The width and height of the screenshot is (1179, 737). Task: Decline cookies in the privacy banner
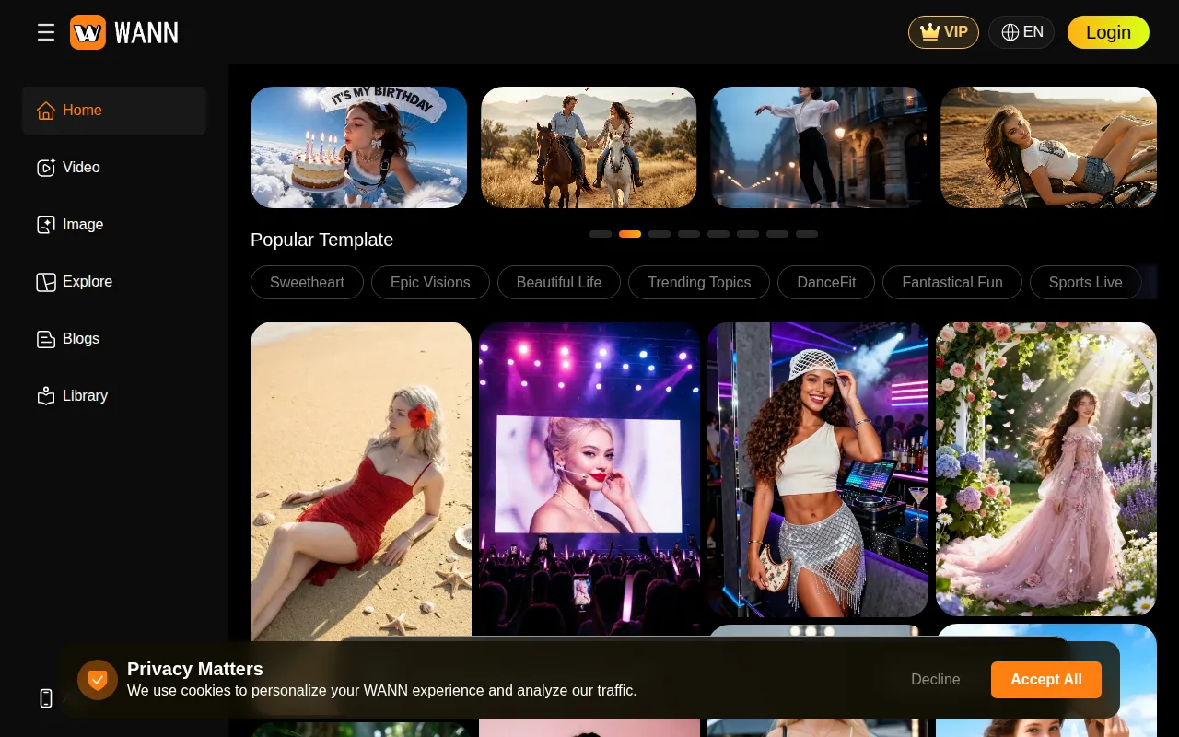[x=936, y=680]
